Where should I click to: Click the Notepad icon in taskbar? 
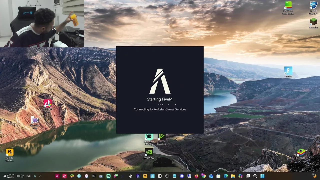click(x=174, y=176)
